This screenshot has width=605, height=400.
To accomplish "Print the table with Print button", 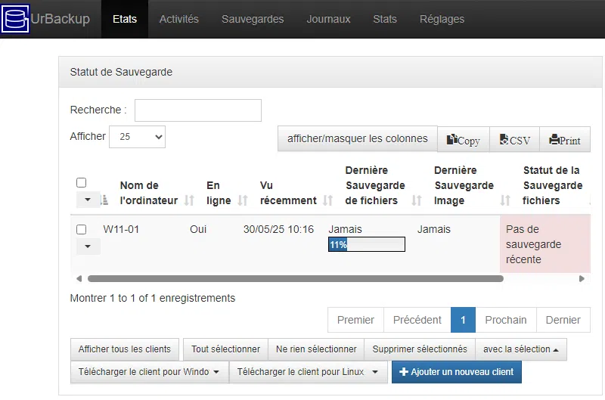I will [x=565, y=140].
